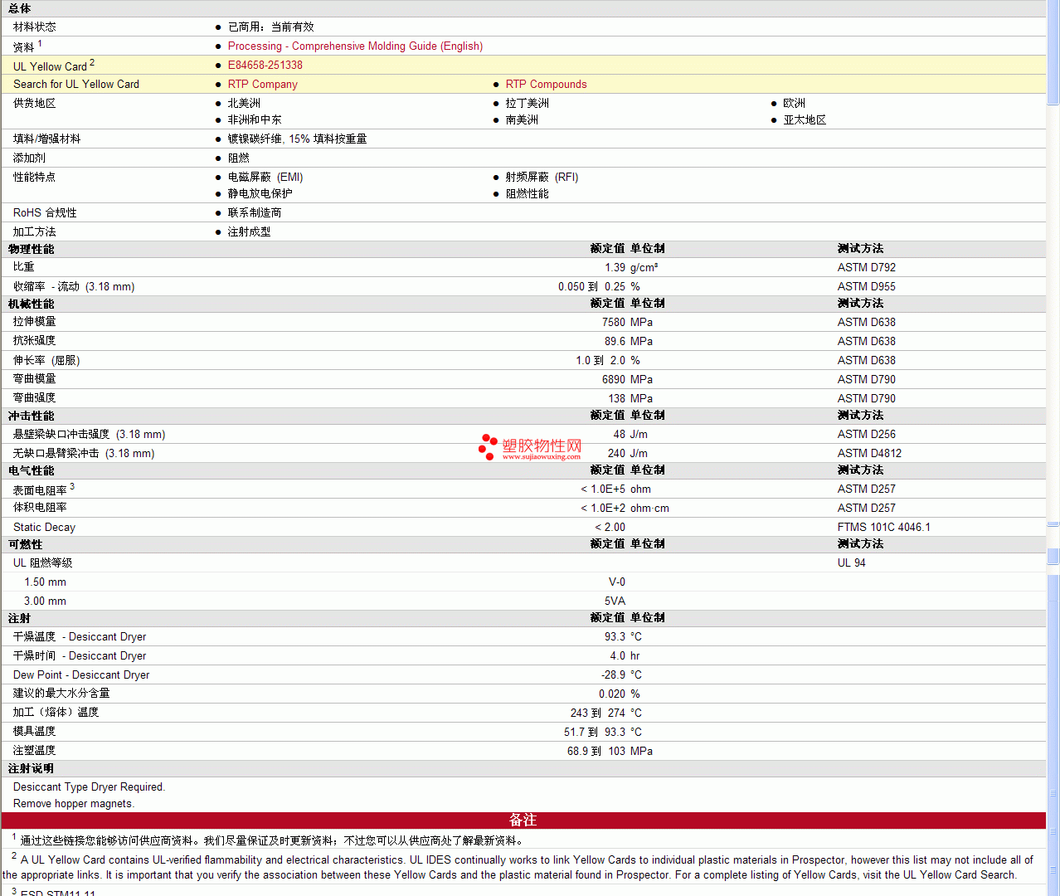
Task: Select the '北美洲' region entry
Action: (244, 104)
